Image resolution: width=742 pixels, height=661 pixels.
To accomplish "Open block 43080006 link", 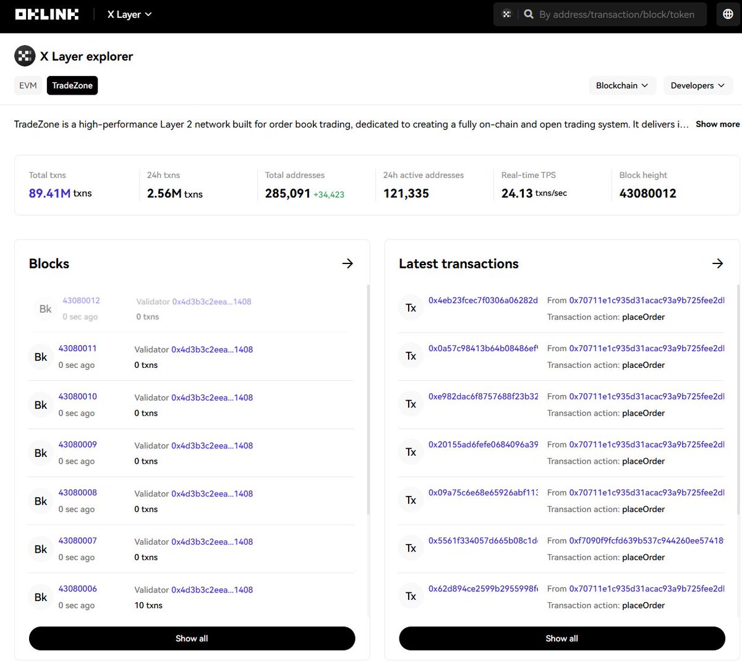I will (77, 589).
